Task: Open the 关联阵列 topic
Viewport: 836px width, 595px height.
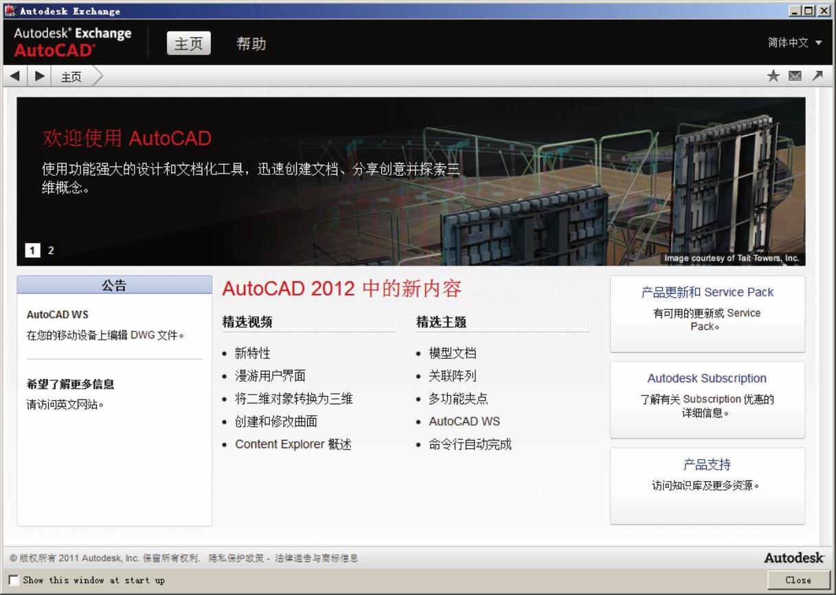Action: [x=453, y=376]
